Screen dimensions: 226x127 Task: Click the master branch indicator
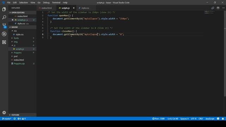(7, 119)
